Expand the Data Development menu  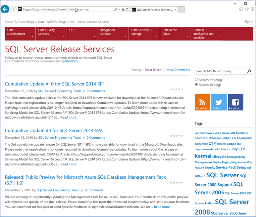[20, 34]
